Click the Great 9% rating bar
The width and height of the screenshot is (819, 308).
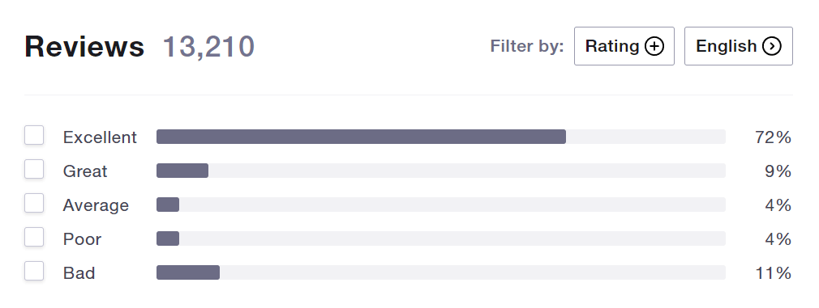tap(441, 171)
